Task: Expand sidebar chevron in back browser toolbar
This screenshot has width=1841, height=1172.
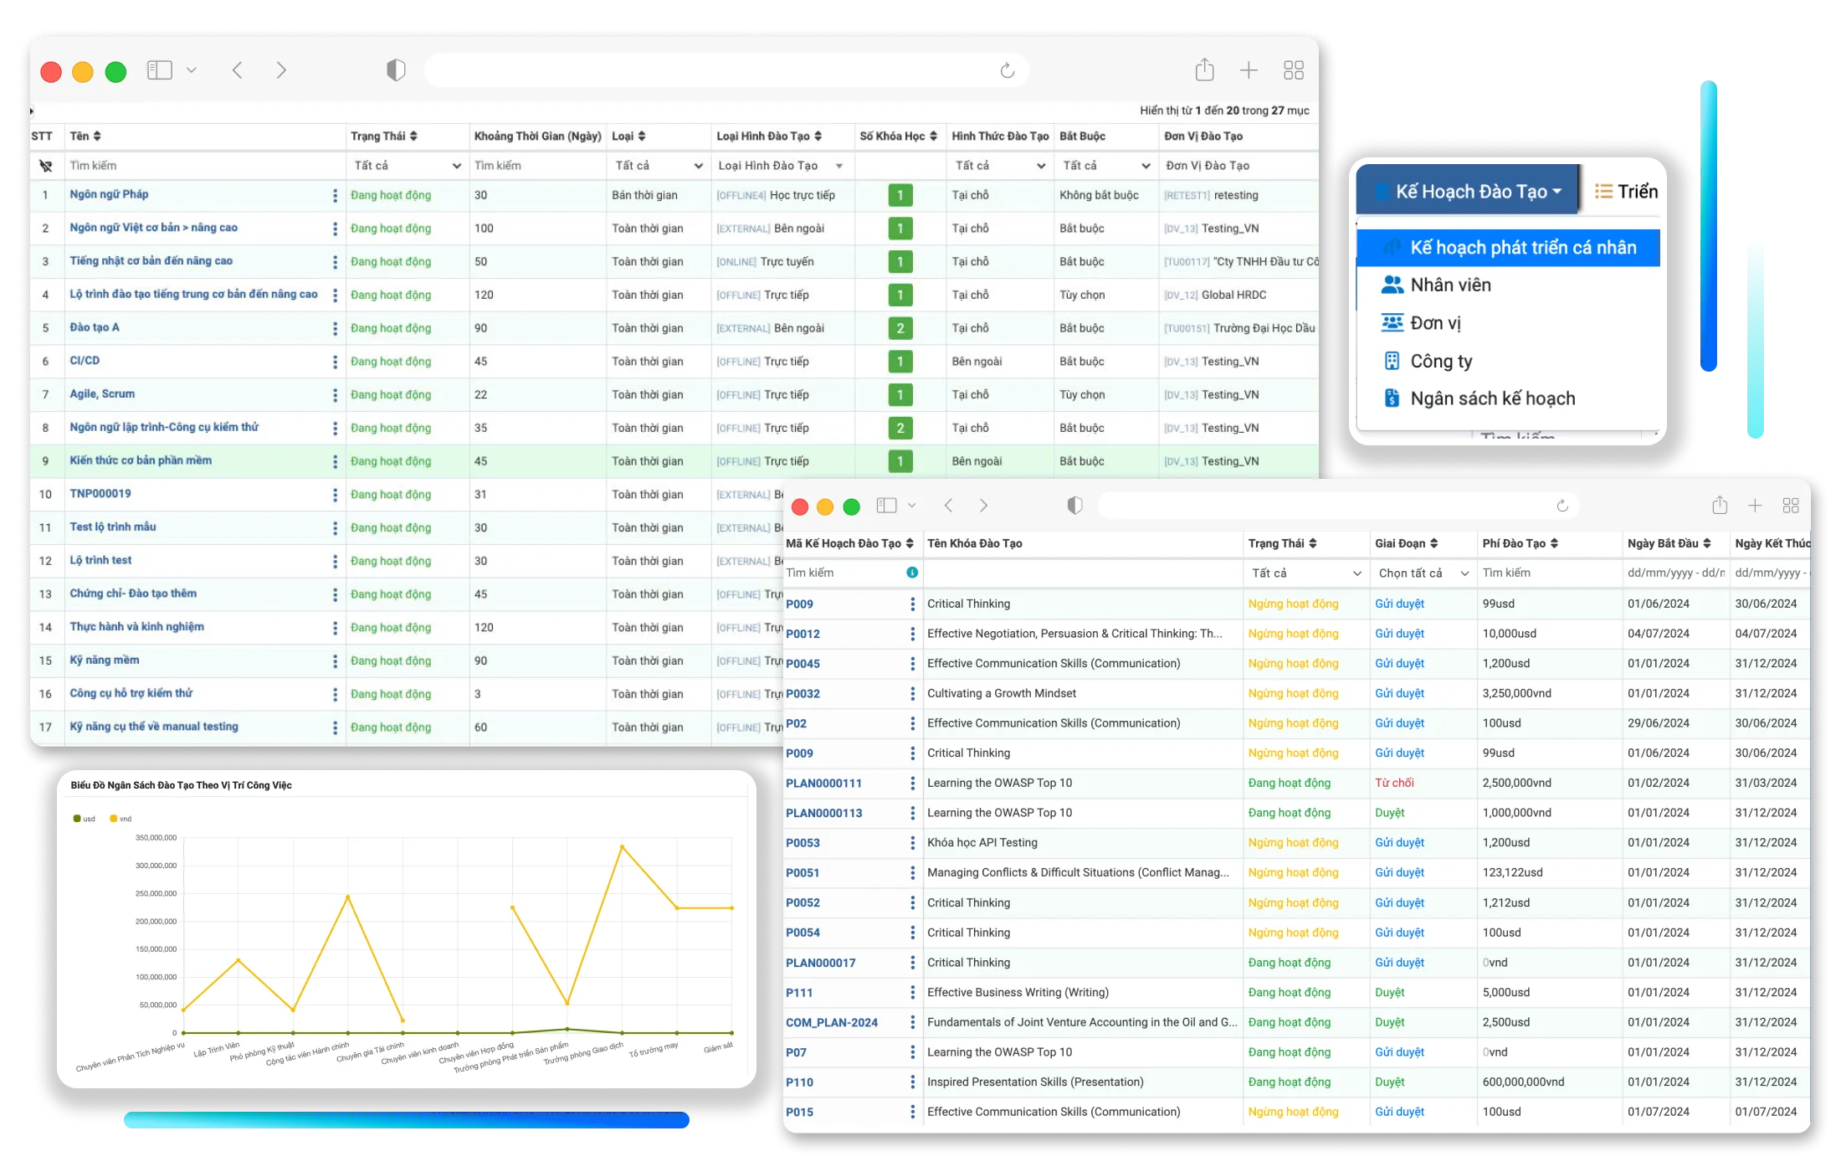Action: pyautogui.click(x=192, y=70)
